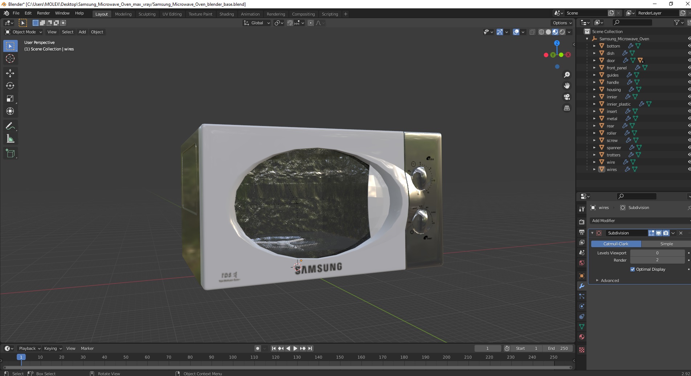Open the viewport Add menu

(x=82, y=32)
